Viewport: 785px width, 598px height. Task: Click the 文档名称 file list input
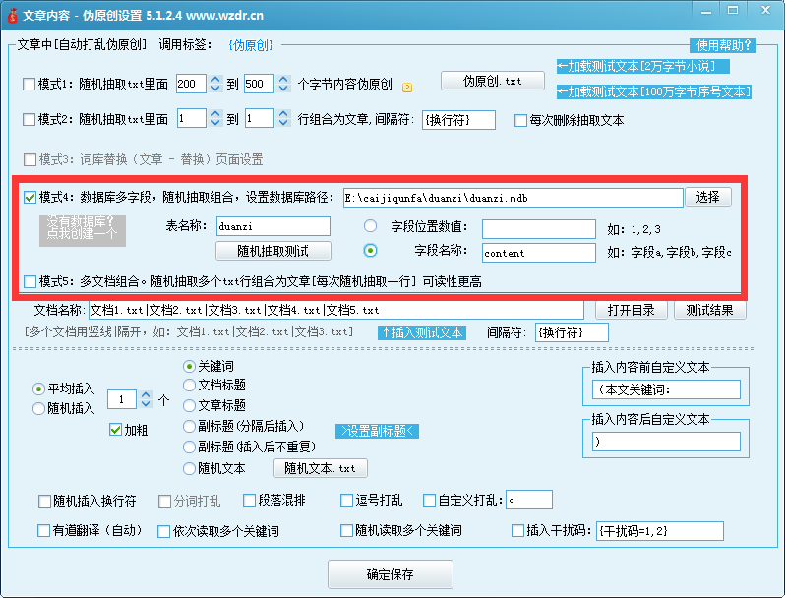click(335, 310)
